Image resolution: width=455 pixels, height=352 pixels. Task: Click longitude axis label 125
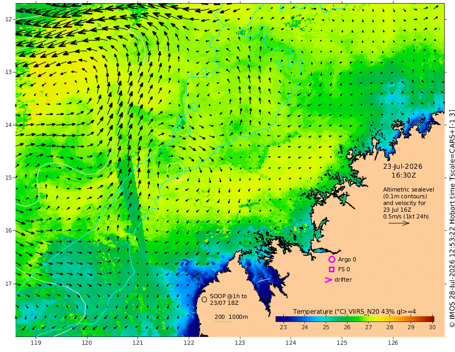pyautogui.click(x=342, y=343)
